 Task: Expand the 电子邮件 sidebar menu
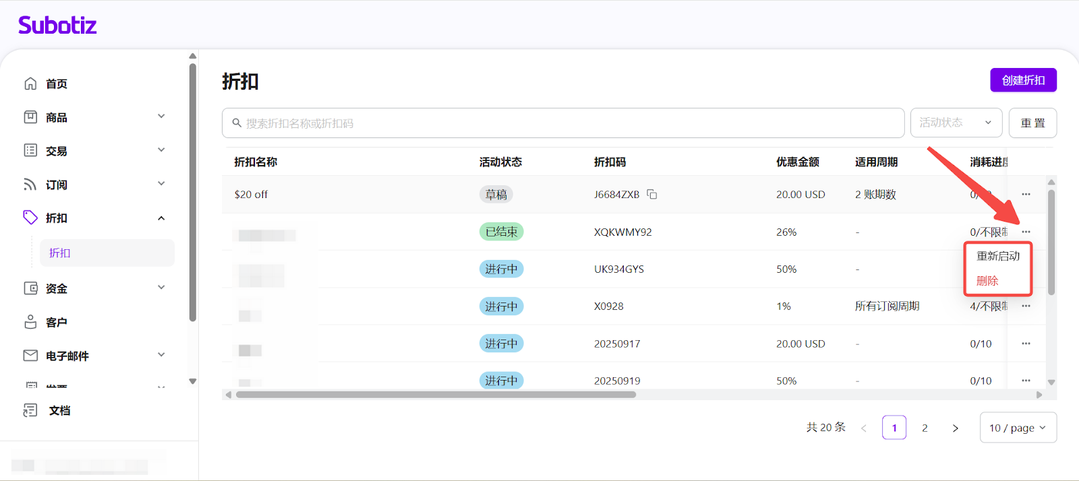coord(161,355)
